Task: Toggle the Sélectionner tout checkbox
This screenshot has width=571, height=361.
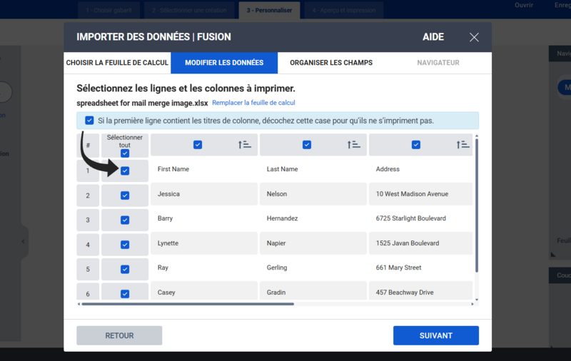Action: tap(124, 153)
